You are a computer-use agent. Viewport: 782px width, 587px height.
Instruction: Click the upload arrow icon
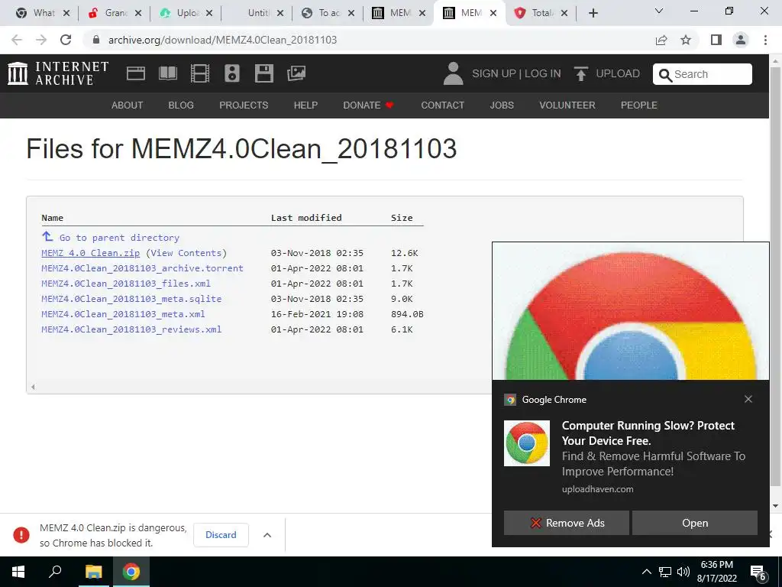[580, 74]
